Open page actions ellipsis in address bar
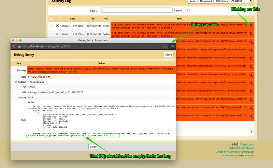 pos(165,46)
